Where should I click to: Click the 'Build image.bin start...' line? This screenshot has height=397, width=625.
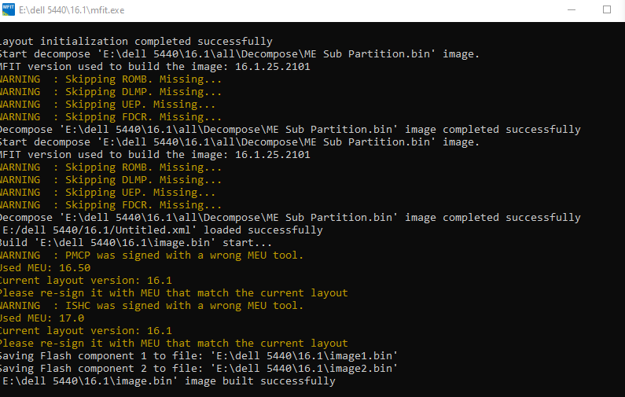point(135,242)
